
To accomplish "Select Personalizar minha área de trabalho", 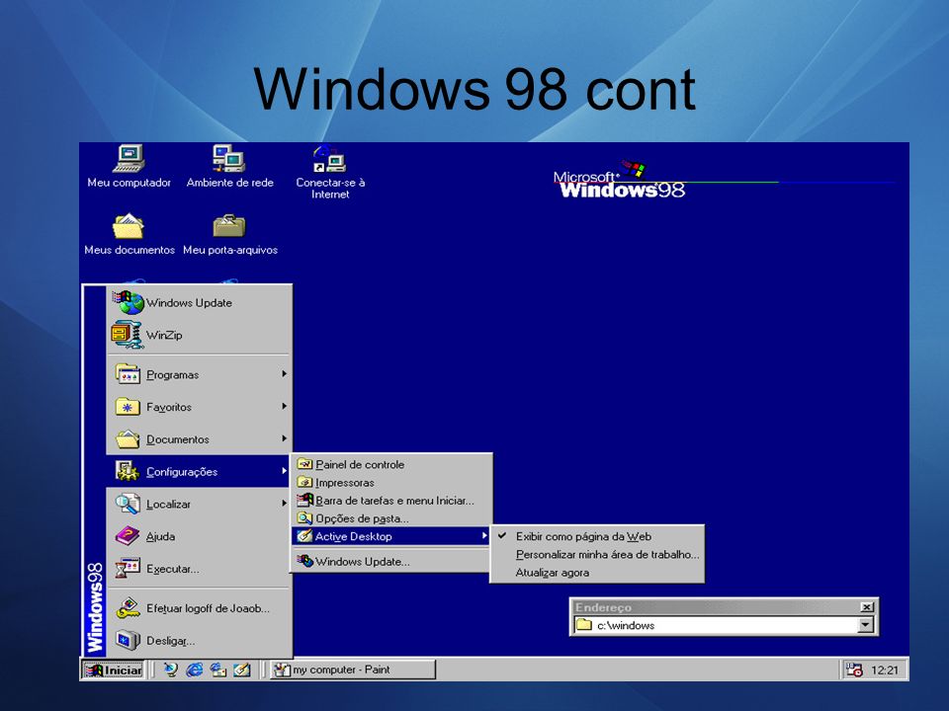I will pyautogui.click(x=607, y=554).
